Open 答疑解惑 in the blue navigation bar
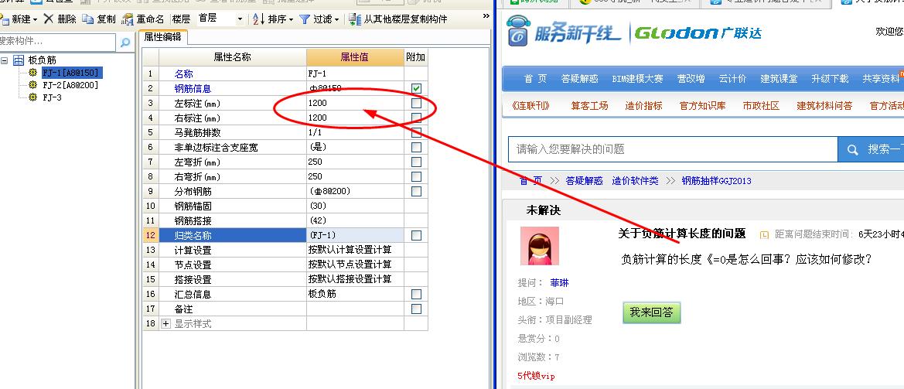Screen dimensions: 904x389 [x=579, y=79]
